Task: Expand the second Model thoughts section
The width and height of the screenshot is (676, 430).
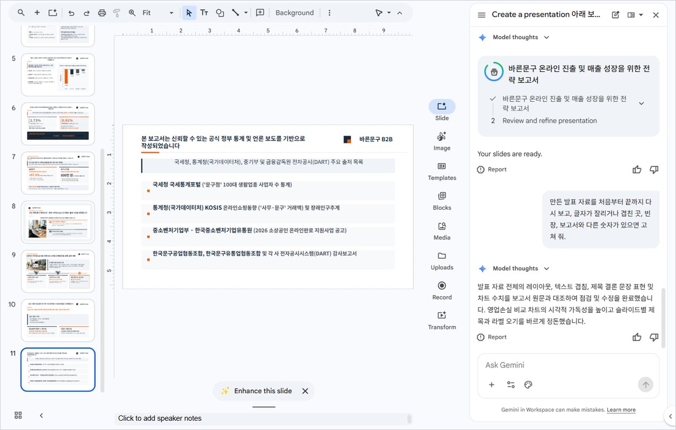Action: [546, 269]
